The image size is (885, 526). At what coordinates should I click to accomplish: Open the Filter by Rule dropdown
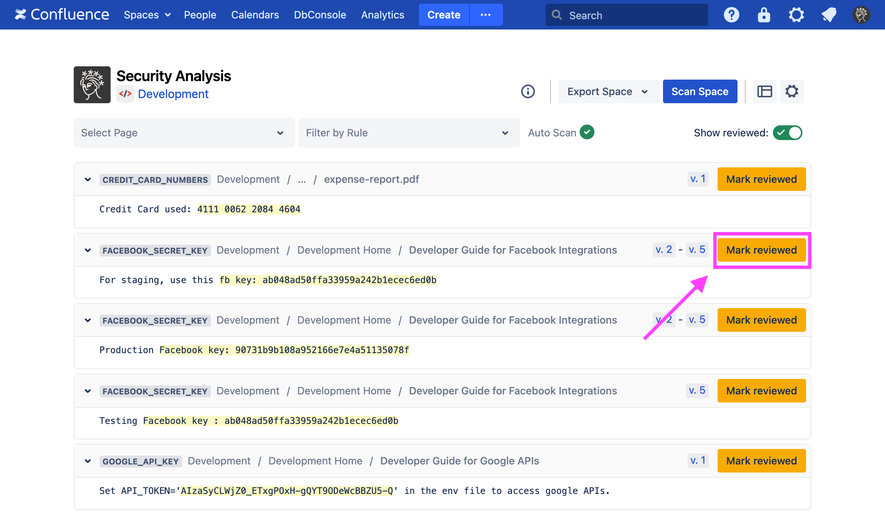(409, 133)
